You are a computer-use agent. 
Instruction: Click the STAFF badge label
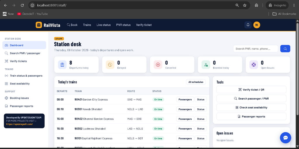point(59,39)
